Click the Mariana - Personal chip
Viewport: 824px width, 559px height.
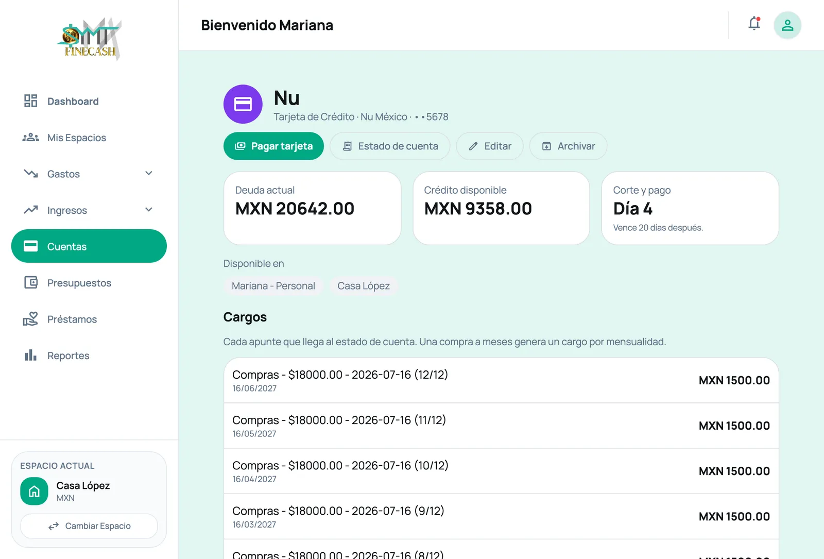273,286
